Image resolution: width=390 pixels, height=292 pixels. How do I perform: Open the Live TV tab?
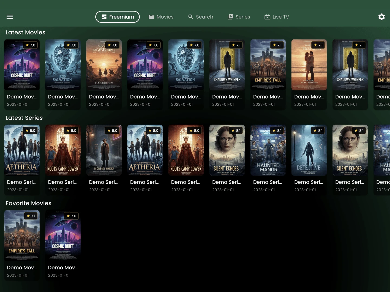click(277, 17)
